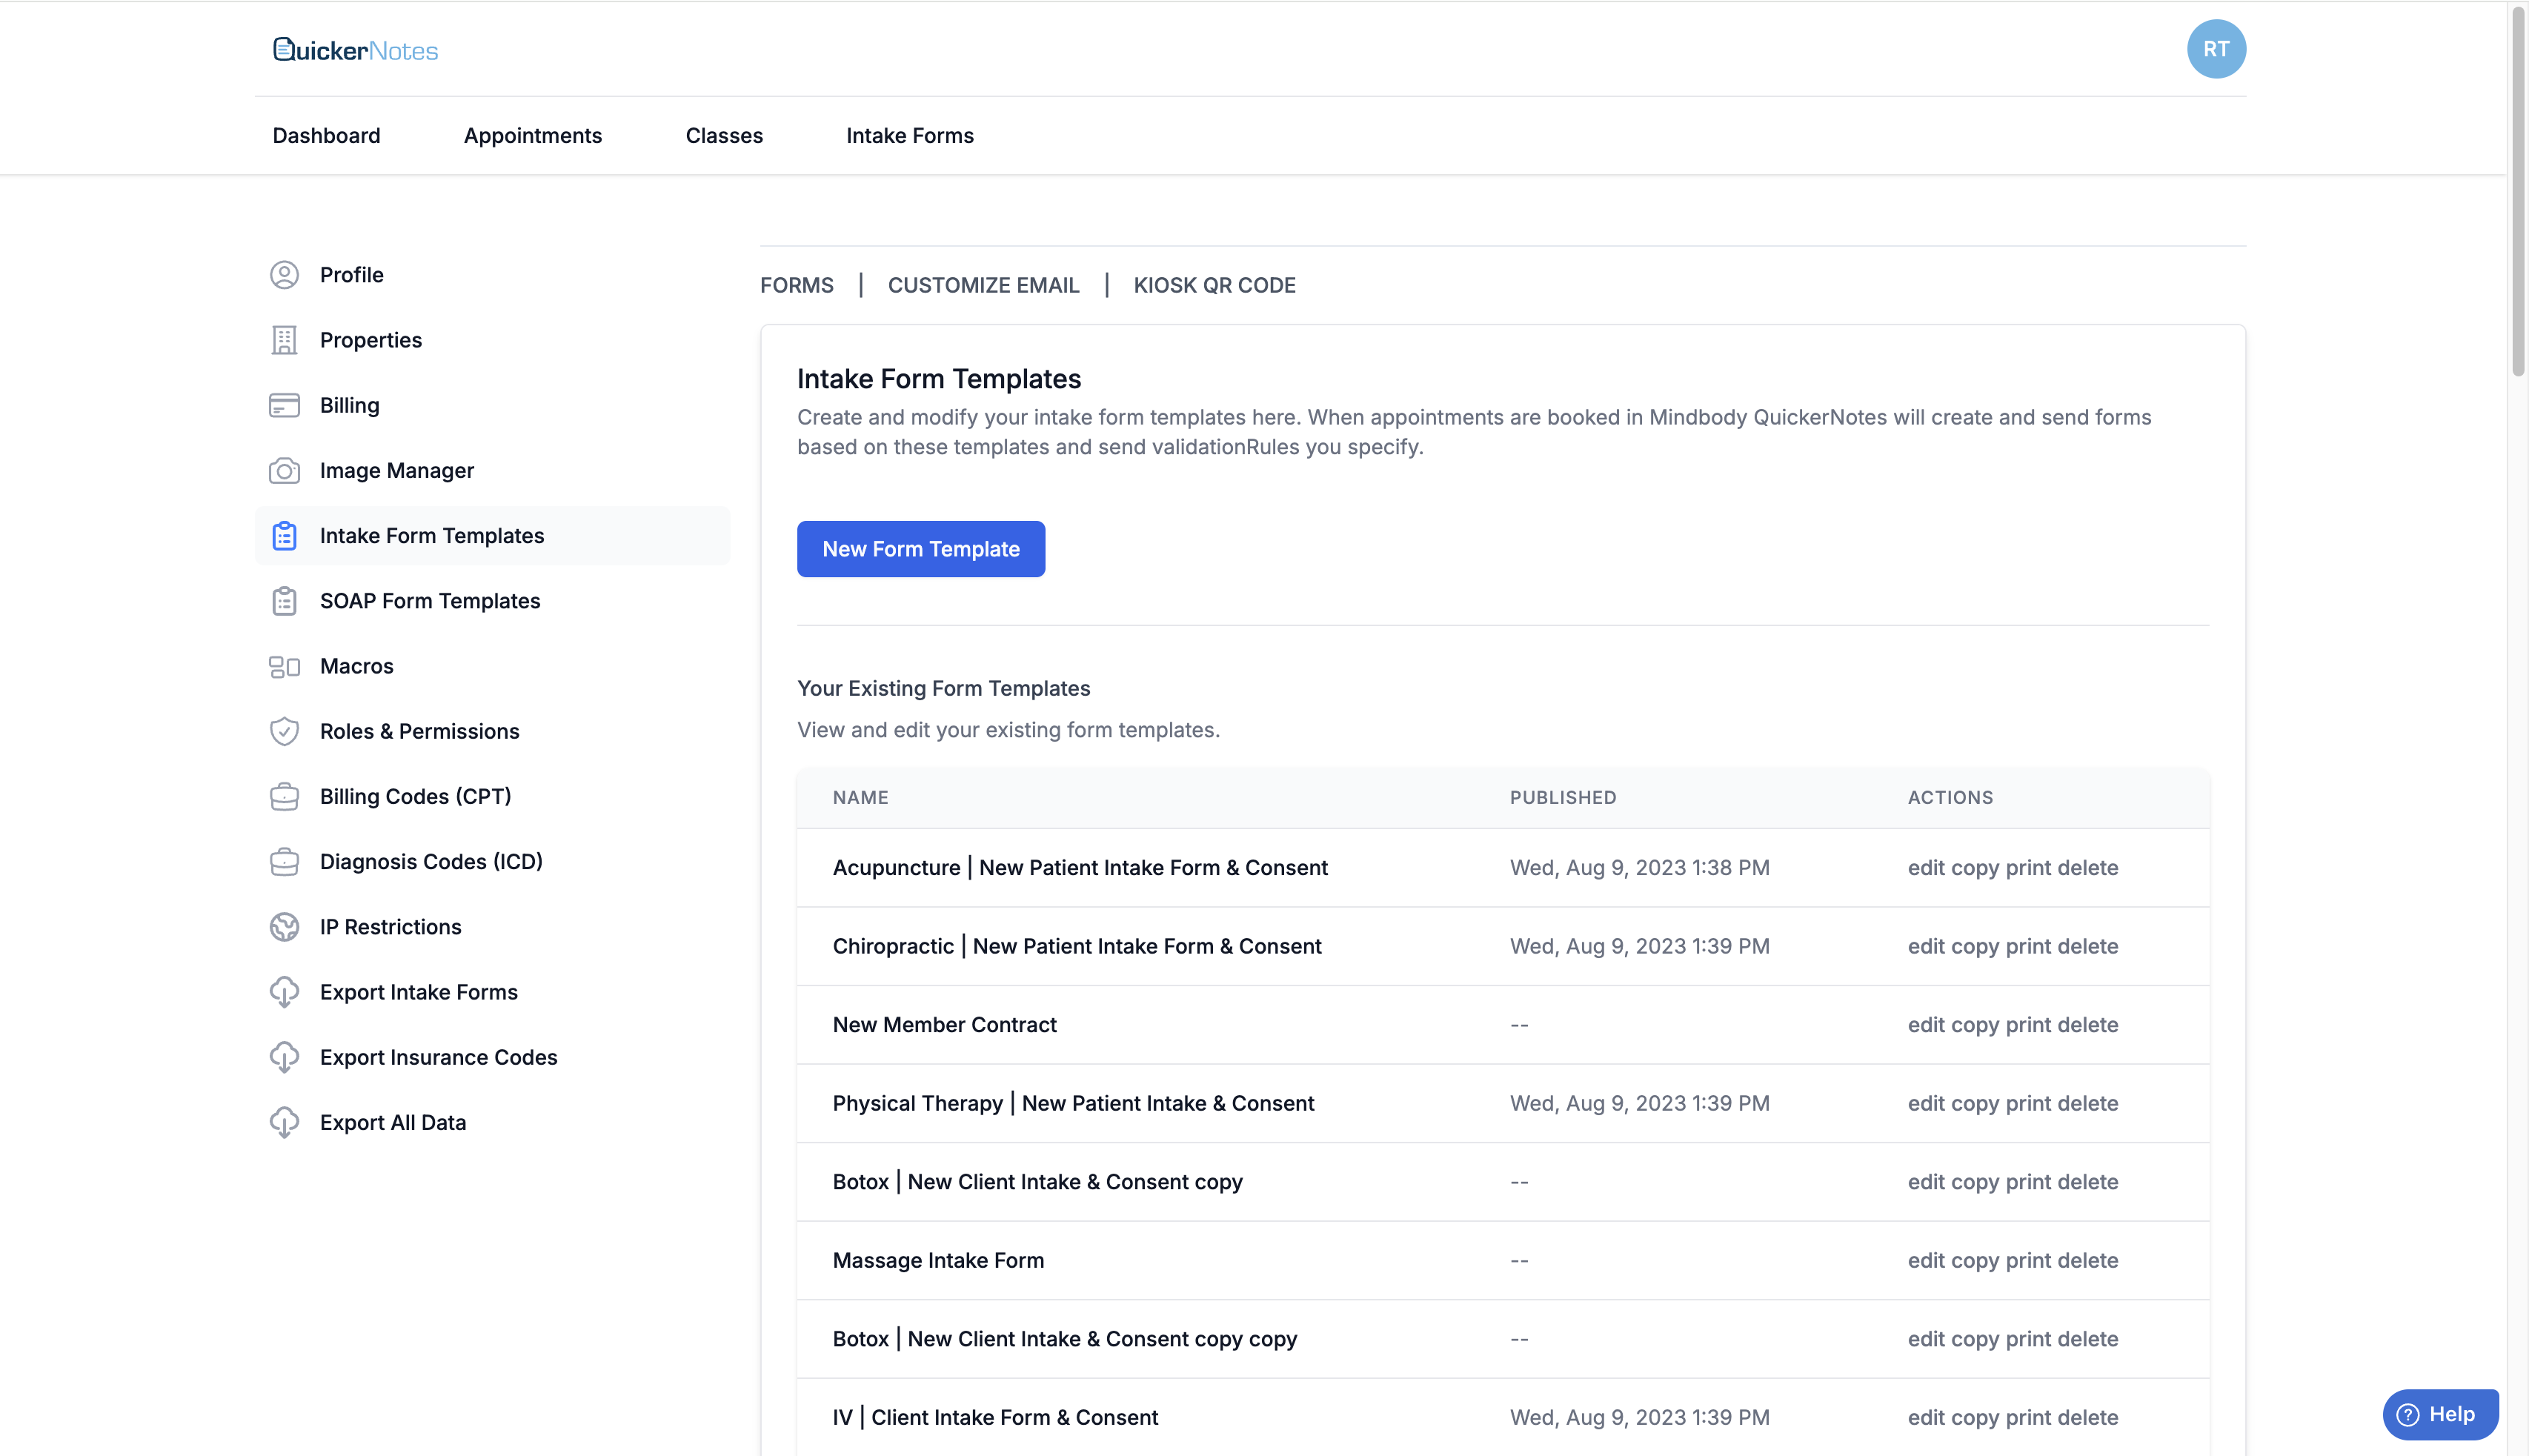Viewport: 2529px width, 1456px height.
Task: Click the Image Manager camera icon
Action: pyautogui.click(x=284, y=470)
